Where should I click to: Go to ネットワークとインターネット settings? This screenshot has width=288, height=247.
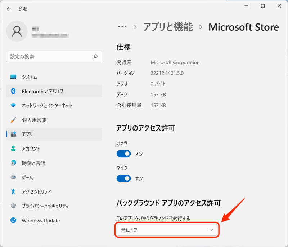(x=54, y=105)
